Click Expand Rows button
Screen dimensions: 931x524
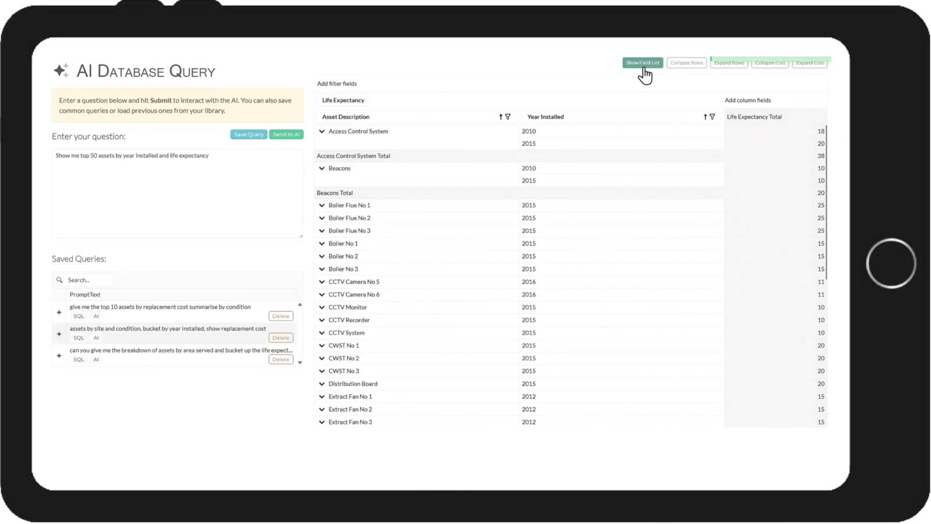[x=729, y=63]
